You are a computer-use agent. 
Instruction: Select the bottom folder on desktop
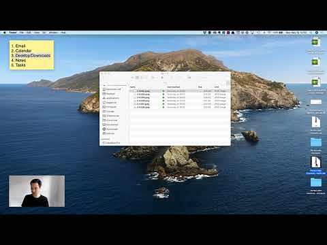(315, 182)
